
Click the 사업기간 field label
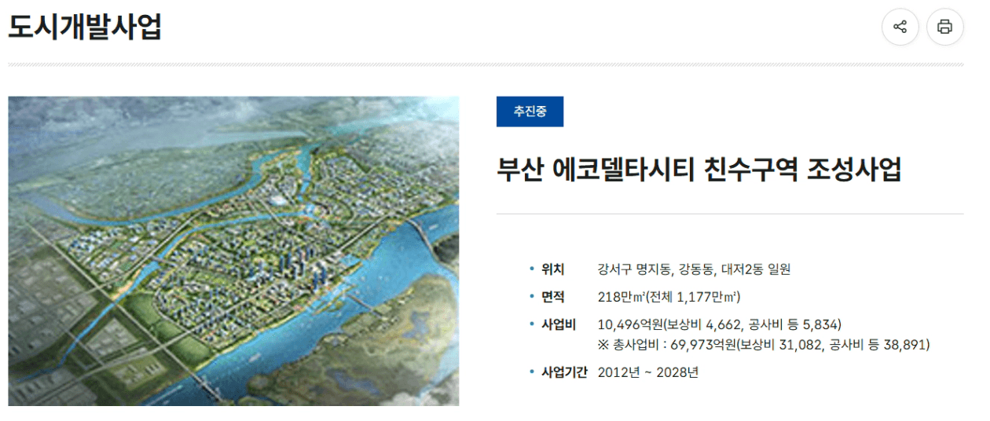click(564, 372)
